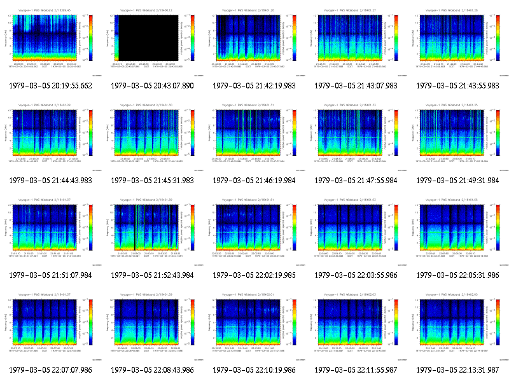Click the 1979-03-05 22:10:19.986 caption

(x=254, y=370)
